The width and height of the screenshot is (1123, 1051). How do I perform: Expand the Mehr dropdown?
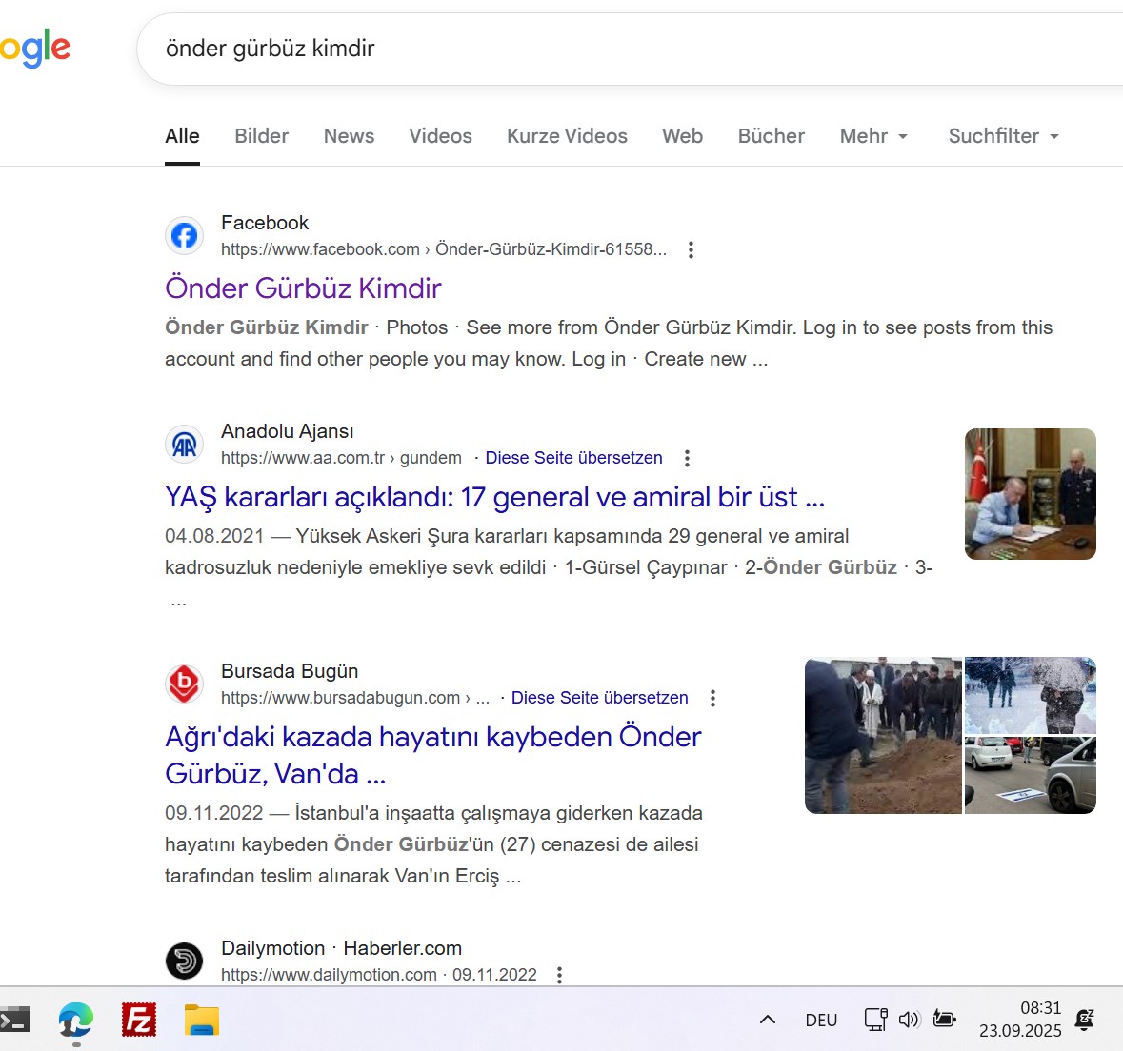click(x=873, y=136)
